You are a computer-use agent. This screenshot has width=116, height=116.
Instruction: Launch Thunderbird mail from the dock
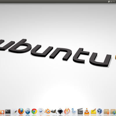(x=28, y=111)
